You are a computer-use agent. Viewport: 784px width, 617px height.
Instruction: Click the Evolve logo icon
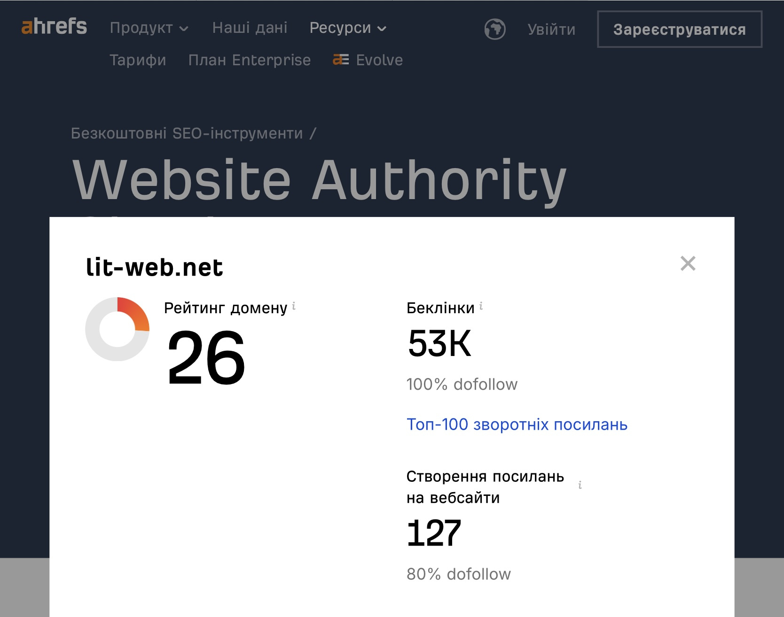[341, 60]
